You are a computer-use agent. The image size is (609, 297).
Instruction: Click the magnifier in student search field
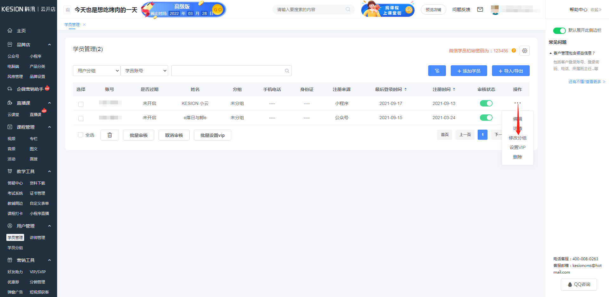pos(287,71)
